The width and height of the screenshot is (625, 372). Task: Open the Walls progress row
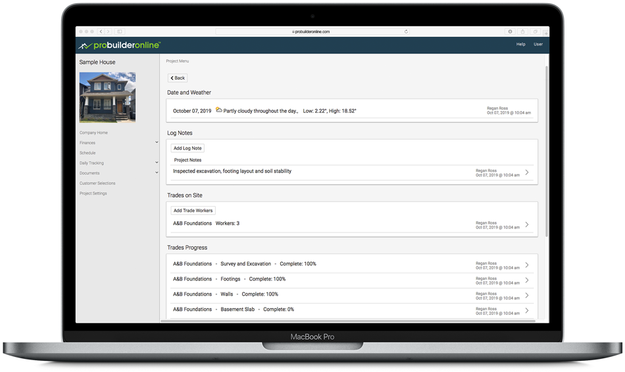[x=351, y=296]
